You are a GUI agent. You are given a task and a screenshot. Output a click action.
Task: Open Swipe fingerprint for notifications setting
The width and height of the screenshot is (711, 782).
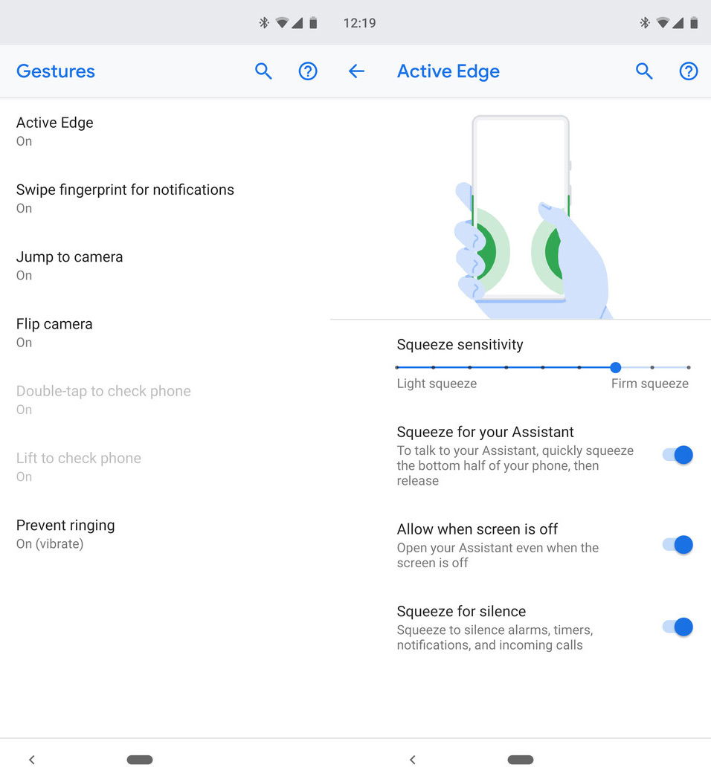[164, 198]
